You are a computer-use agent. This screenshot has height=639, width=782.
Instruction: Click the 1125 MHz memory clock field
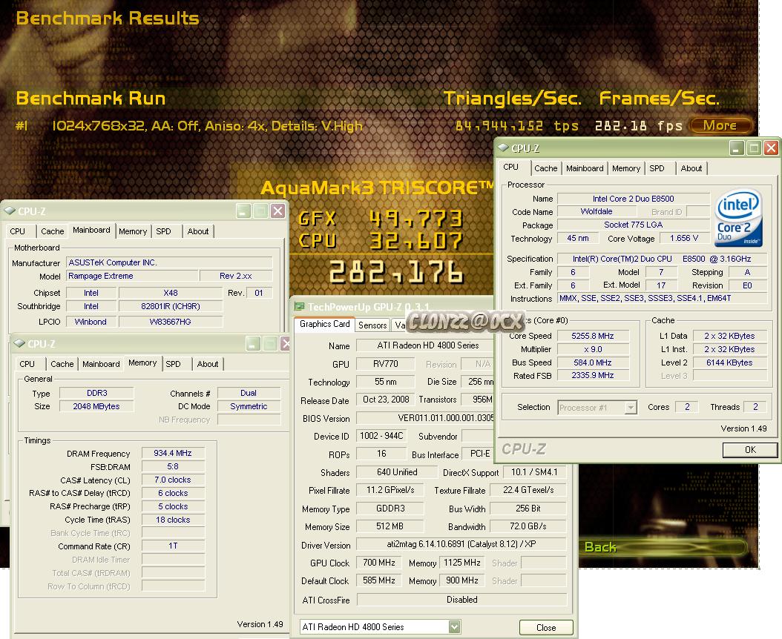click(x=461, y=563)
